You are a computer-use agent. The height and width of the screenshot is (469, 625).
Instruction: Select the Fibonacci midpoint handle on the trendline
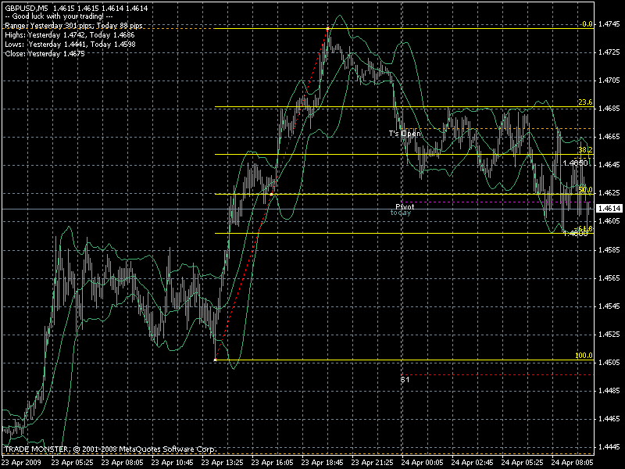271,194
